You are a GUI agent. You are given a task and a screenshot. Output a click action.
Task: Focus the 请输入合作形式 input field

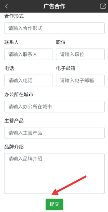(54, 28)
